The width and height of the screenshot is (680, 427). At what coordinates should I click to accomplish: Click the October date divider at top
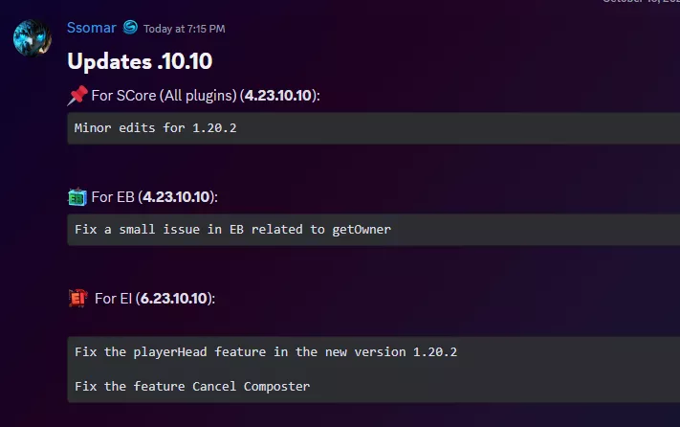pyautogui.click(x=641, y=2)
